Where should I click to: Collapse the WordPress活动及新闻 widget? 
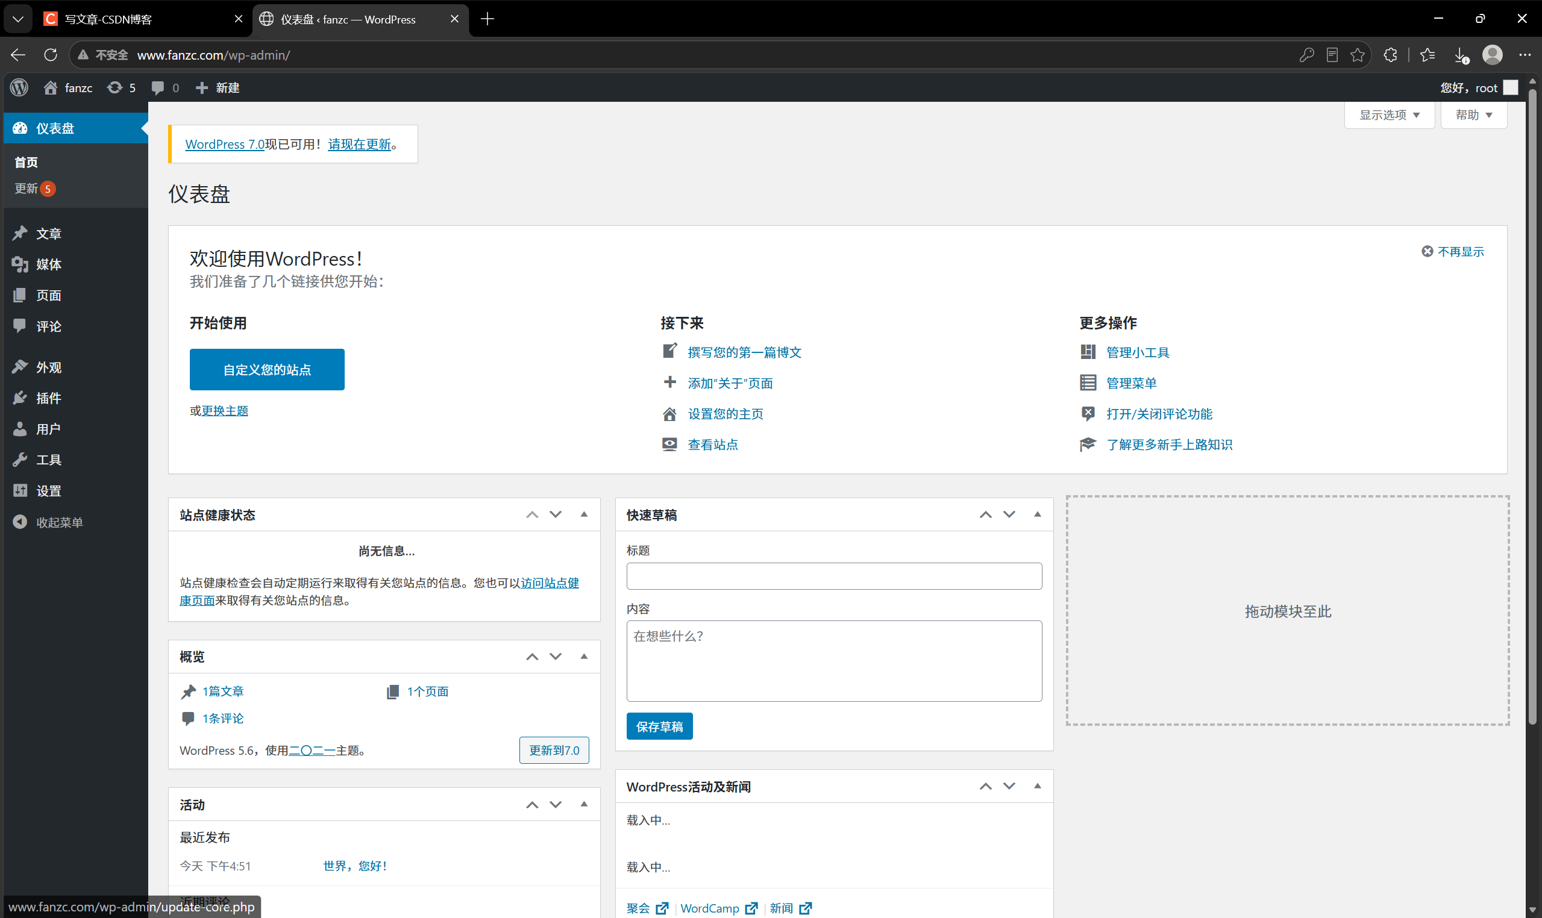[x=1038, y=786]
